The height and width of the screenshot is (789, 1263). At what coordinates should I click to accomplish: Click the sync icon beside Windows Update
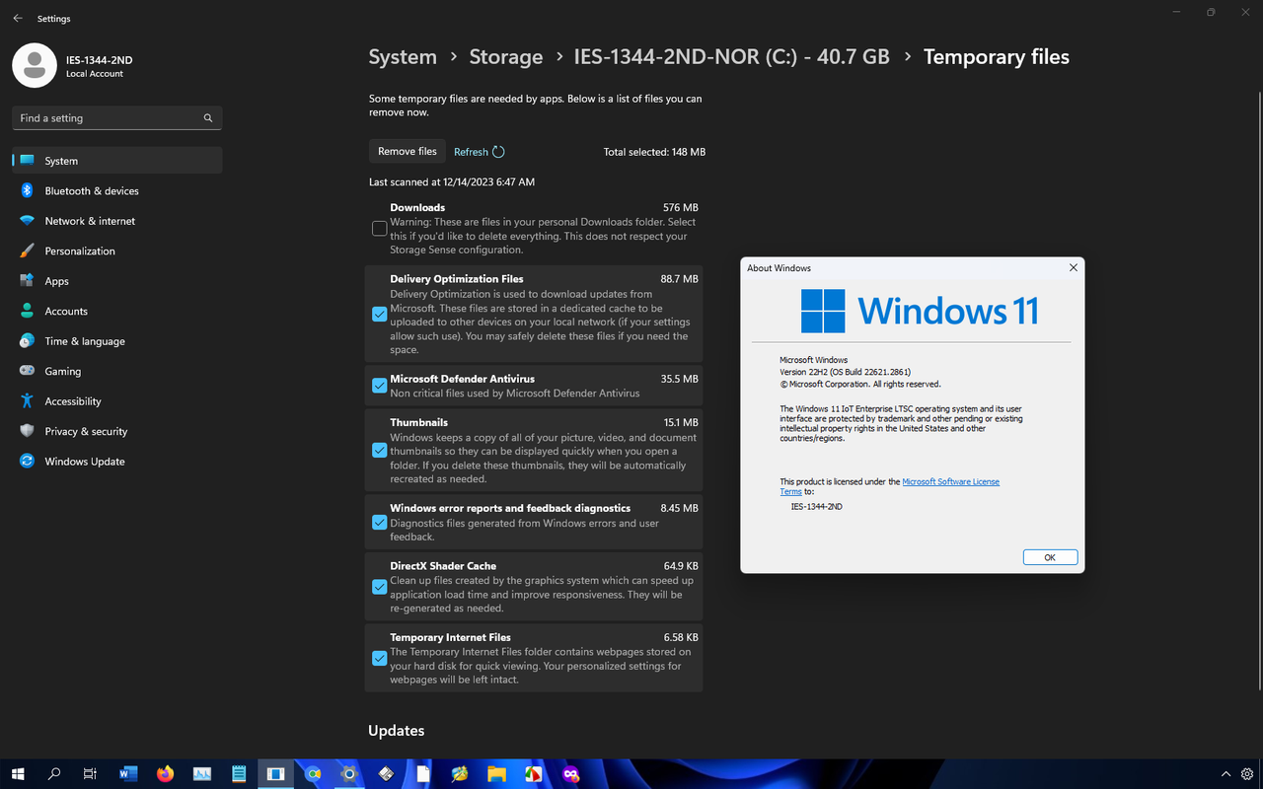pos(27,462)
